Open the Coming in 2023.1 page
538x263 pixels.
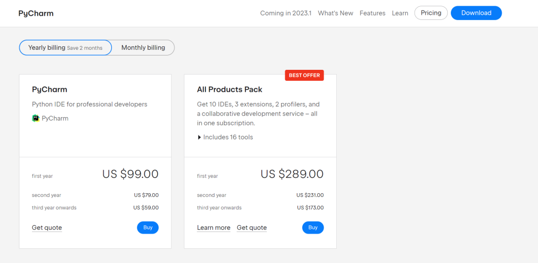(285, 13)
